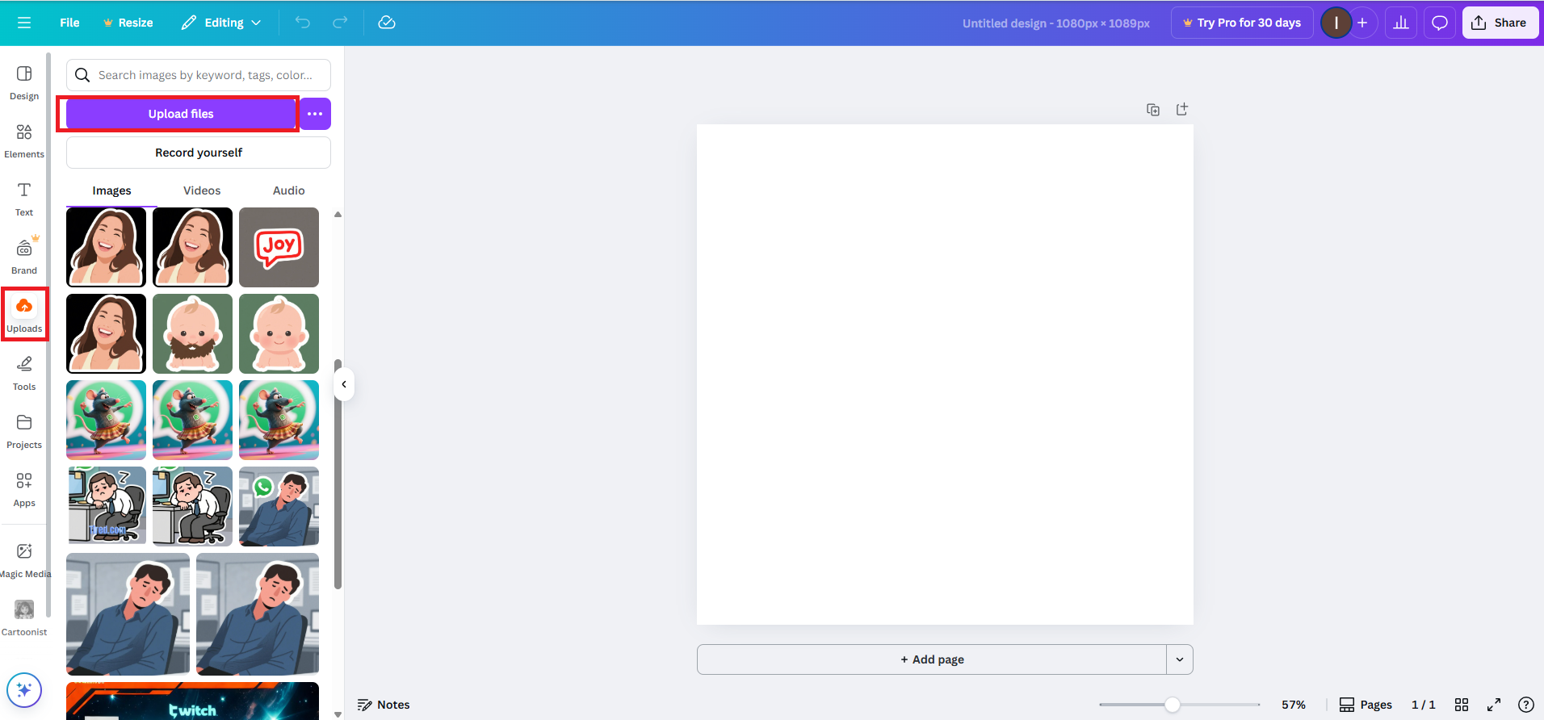
Task: Open the Editing mode dropdown
Action: click(x=221, y=23)
